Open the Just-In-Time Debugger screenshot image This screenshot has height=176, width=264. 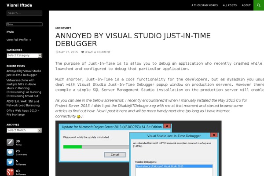pyautogui.click(x=139, y=148)
